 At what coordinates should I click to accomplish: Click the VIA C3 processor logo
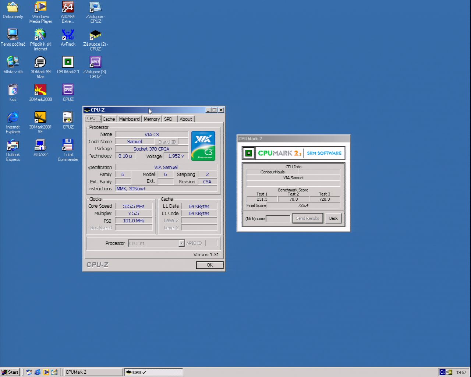(203, 146)
